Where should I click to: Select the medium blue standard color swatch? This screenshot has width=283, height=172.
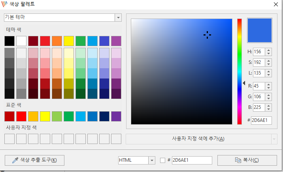(x=92, y=116)
